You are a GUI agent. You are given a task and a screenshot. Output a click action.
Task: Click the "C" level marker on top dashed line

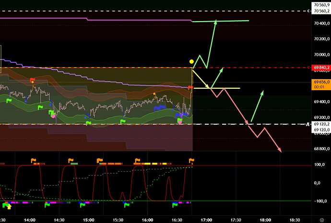[x=308, y=11]
